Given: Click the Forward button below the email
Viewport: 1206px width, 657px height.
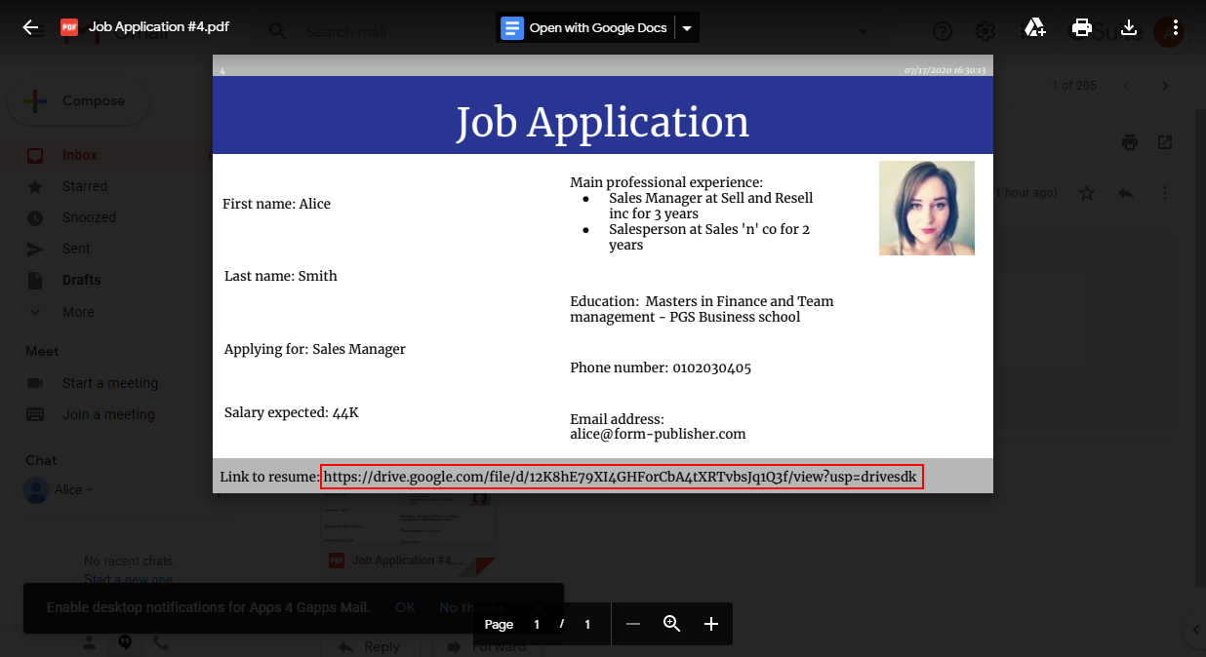Looking at the screenshot, I should point(488,646).
